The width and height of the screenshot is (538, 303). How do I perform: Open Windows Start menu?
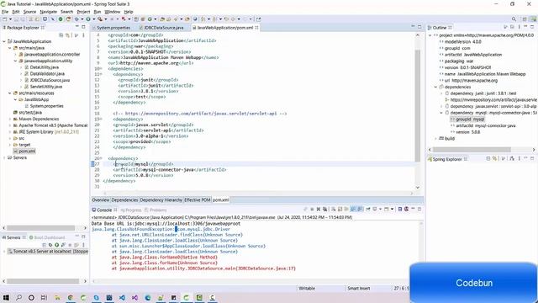tap(6, 297)
